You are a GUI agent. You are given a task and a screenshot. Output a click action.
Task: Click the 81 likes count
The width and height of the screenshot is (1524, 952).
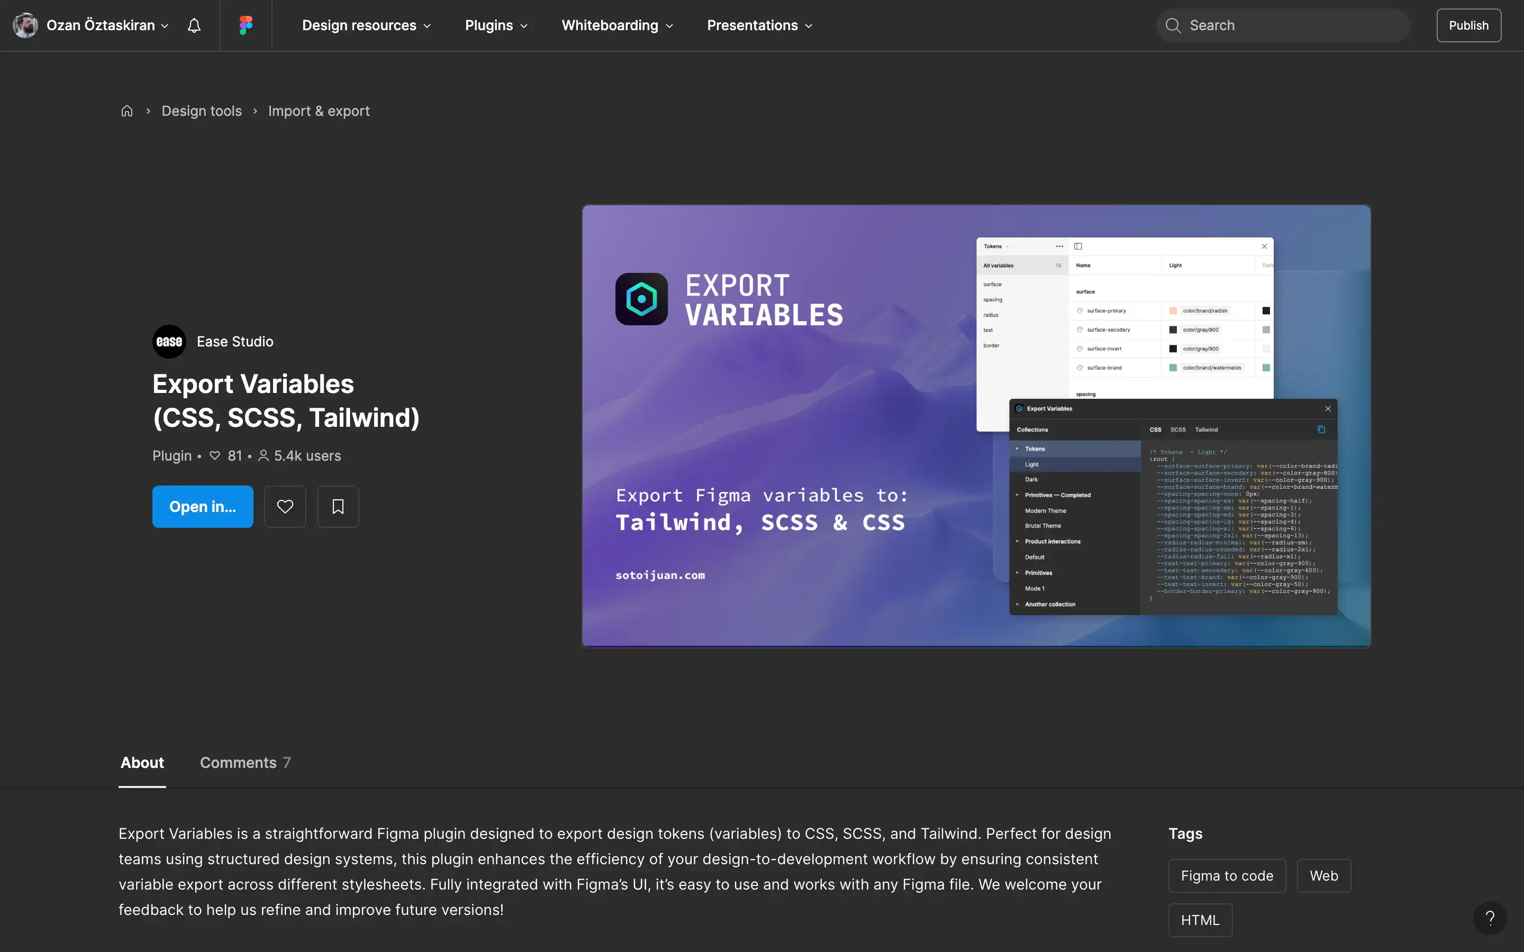tap(225, 456)
